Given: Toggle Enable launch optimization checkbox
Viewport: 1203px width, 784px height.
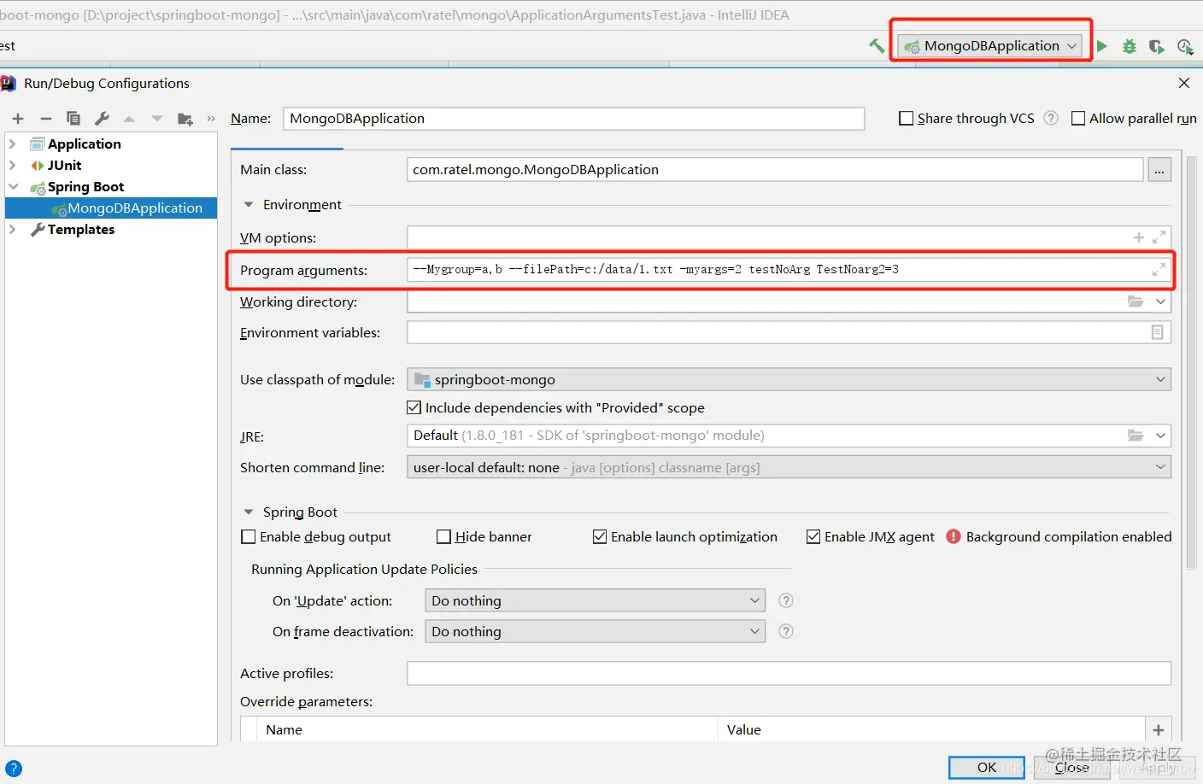Looking at the screenshot, I should point(600,536).
